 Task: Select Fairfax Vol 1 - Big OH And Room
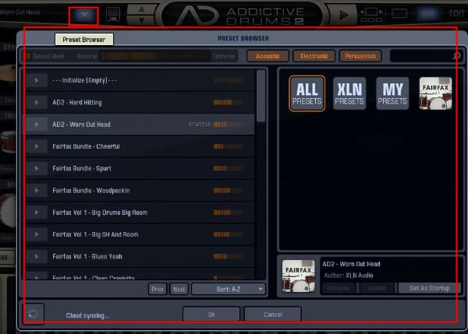[140, 235]
